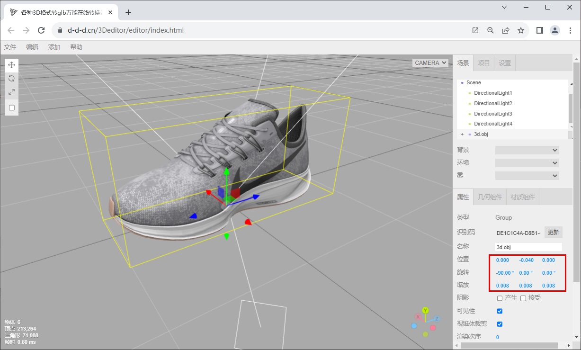
Task: Switch to the 材质组件 tab
Action: click(x=523, y=197)
